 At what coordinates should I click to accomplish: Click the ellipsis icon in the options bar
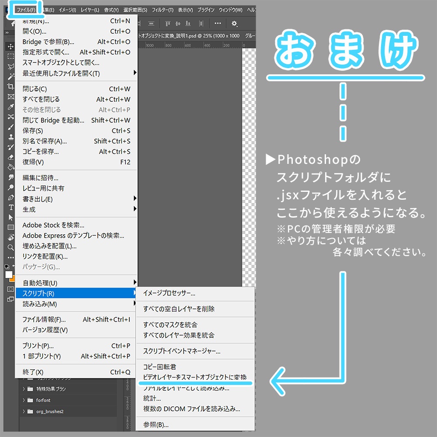click(x=217, y=24)
